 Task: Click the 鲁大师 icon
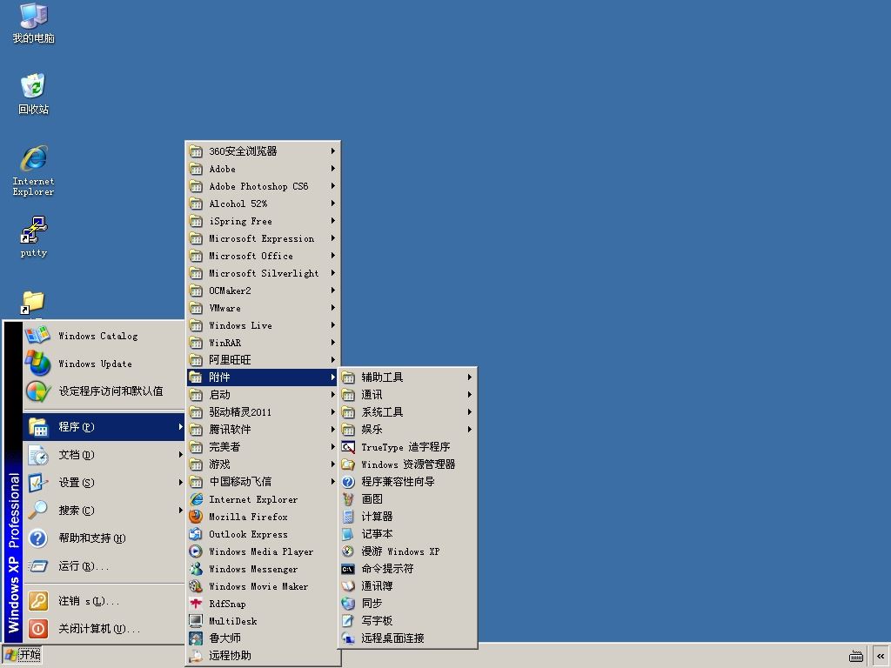(196, 638)
